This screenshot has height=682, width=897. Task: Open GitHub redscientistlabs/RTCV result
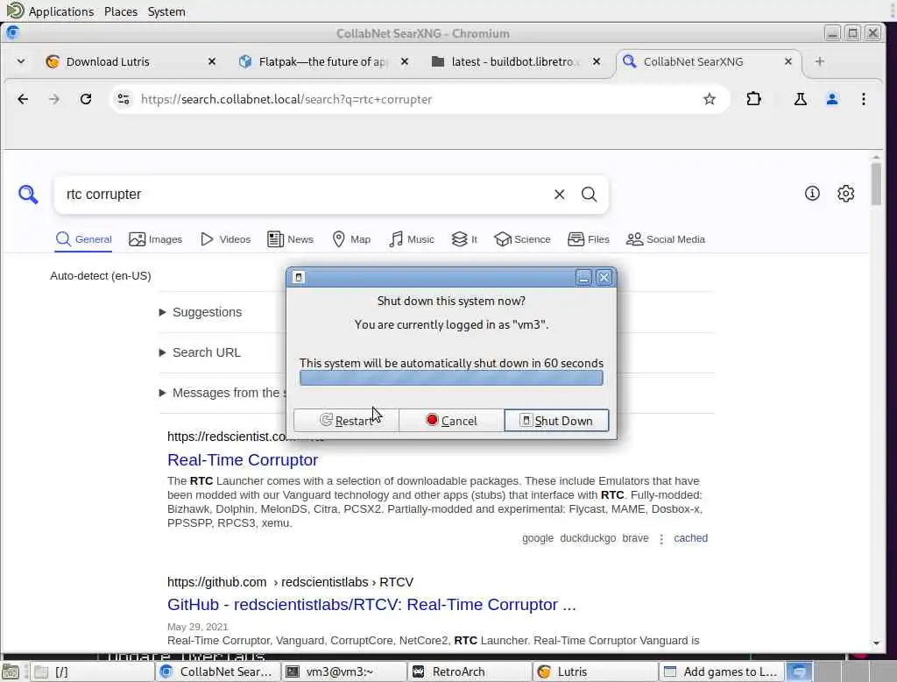pyautogui.click(x=371, y=605)
